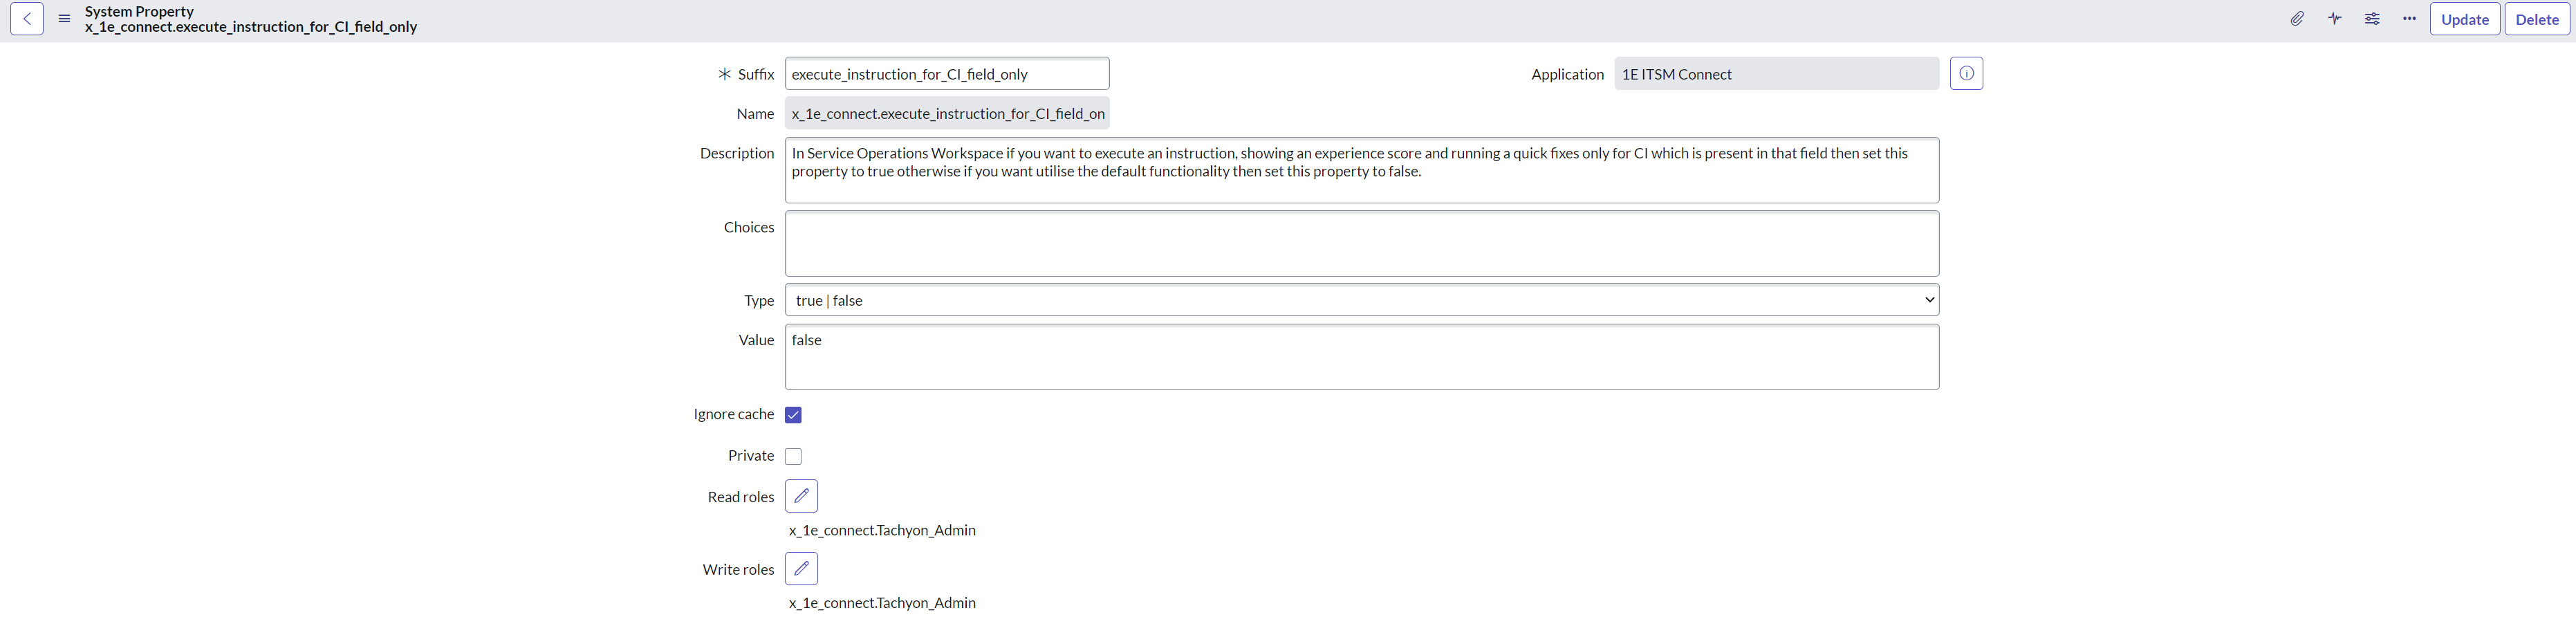Click into the Suffix input field
This screenshot has height=626, width=2576.
point(946,74)
